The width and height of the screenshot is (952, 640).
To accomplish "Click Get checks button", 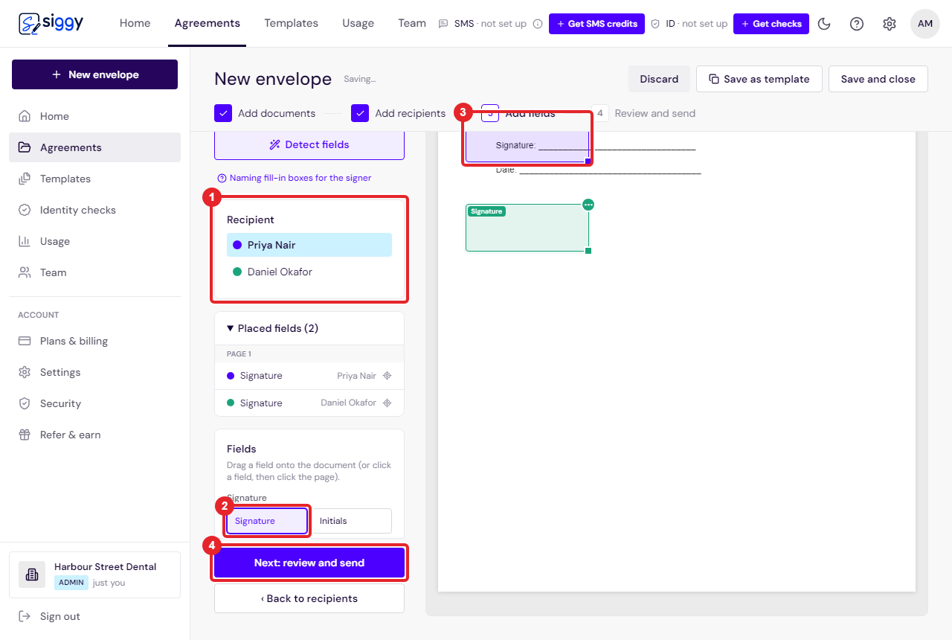I will 771,24.
